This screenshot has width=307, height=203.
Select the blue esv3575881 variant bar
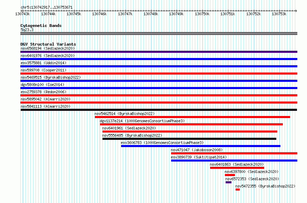point(159,66)
